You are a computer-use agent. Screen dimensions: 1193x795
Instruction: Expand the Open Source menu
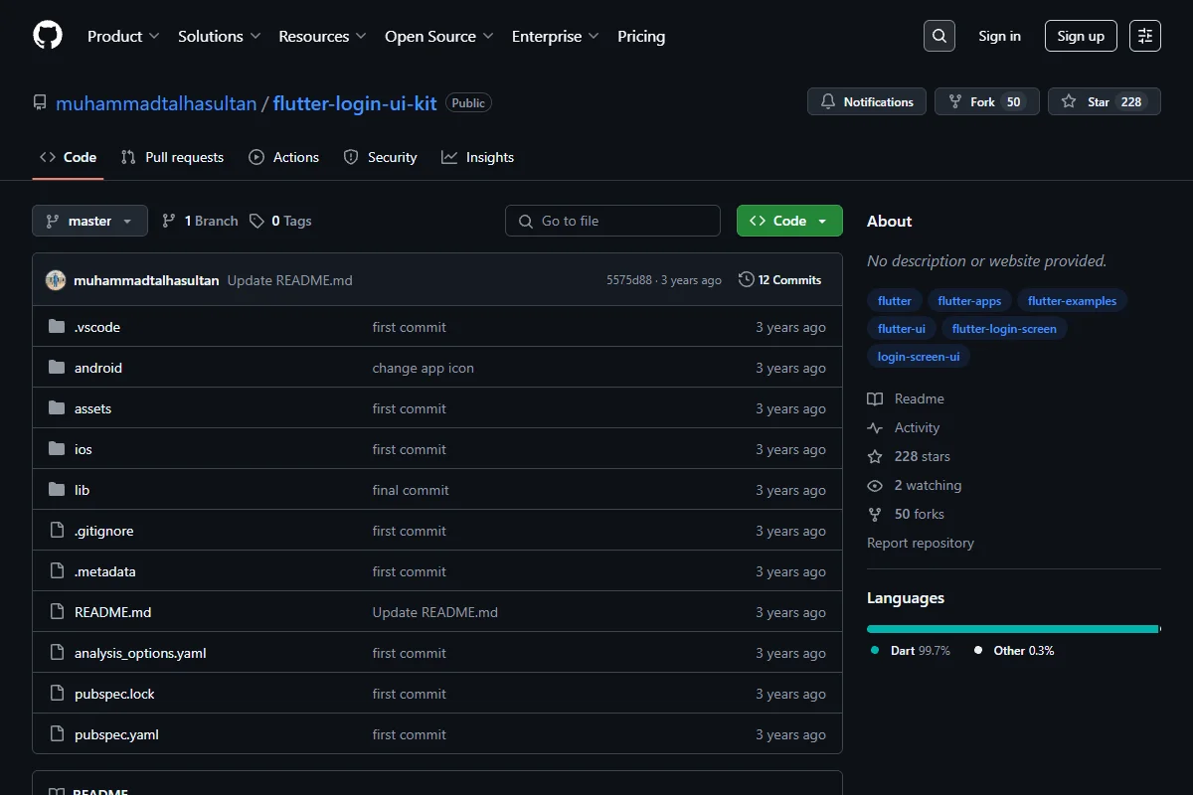(439, 36)
